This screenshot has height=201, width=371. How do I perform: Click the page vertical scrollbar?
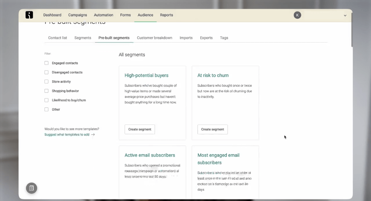coord(352,29)
